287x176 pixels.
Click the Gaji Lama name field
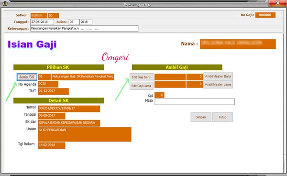pyautogui.click(x=170, y=85)
